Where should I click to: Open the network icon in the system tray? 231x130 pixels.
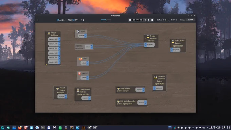point(200,128)
